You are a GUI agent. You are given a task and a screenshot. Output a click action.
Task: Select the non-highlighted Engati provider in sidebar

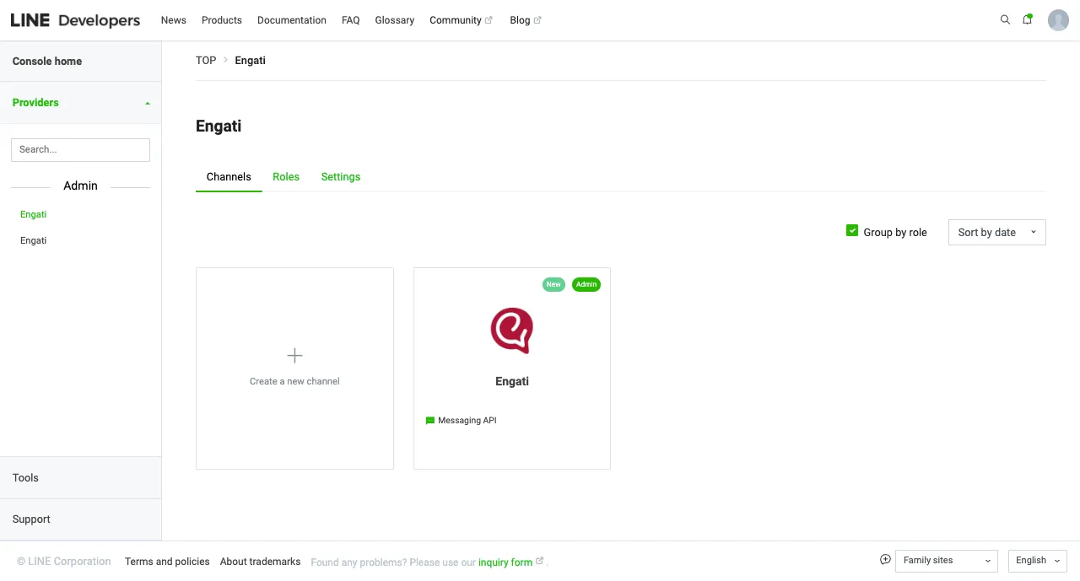point(34,240)
